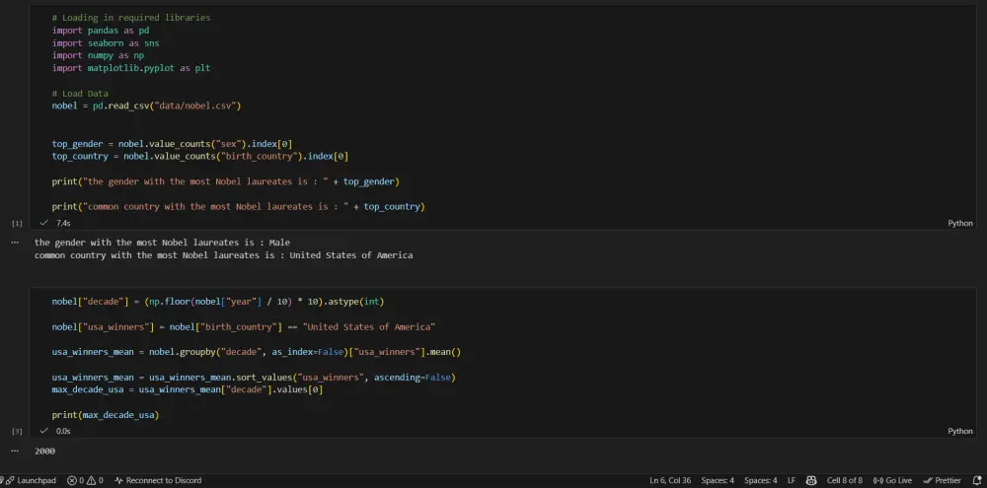Click the Cell 8 of 8 indicator
The width and height of the screenshot is (987, 488).
pos(845,480)
